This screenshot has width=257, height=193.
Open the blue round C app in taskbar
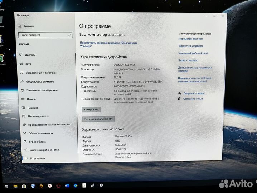point(76,185)
